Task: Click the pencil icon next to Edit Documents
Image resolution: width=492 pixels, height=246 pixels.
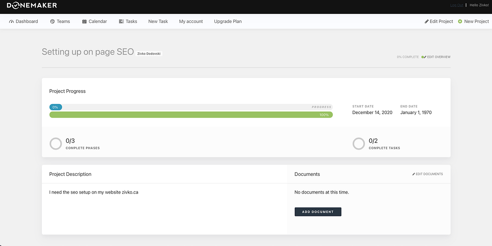Action: [414, 174]
